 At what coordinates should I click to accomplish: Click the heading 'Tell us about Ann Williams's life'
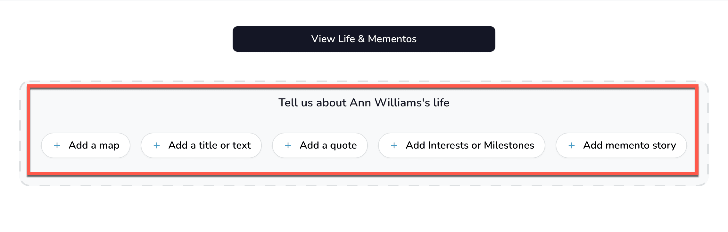pyautogui.click(x=364, y=103)
